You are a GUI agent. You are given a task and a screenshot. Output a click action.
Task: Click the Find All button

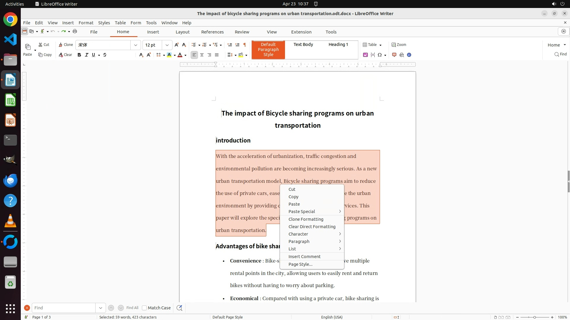point(132,308)
